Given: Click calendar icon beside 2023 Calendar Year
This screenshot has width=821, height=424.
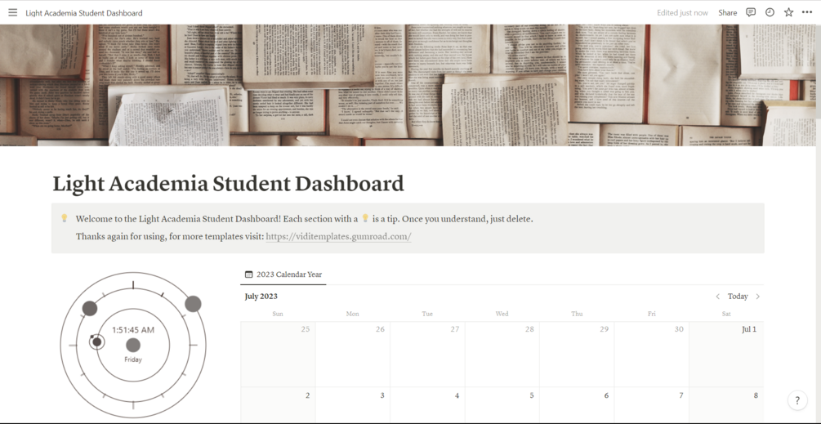Looking at the screenshot, I should tap(249, 274).
